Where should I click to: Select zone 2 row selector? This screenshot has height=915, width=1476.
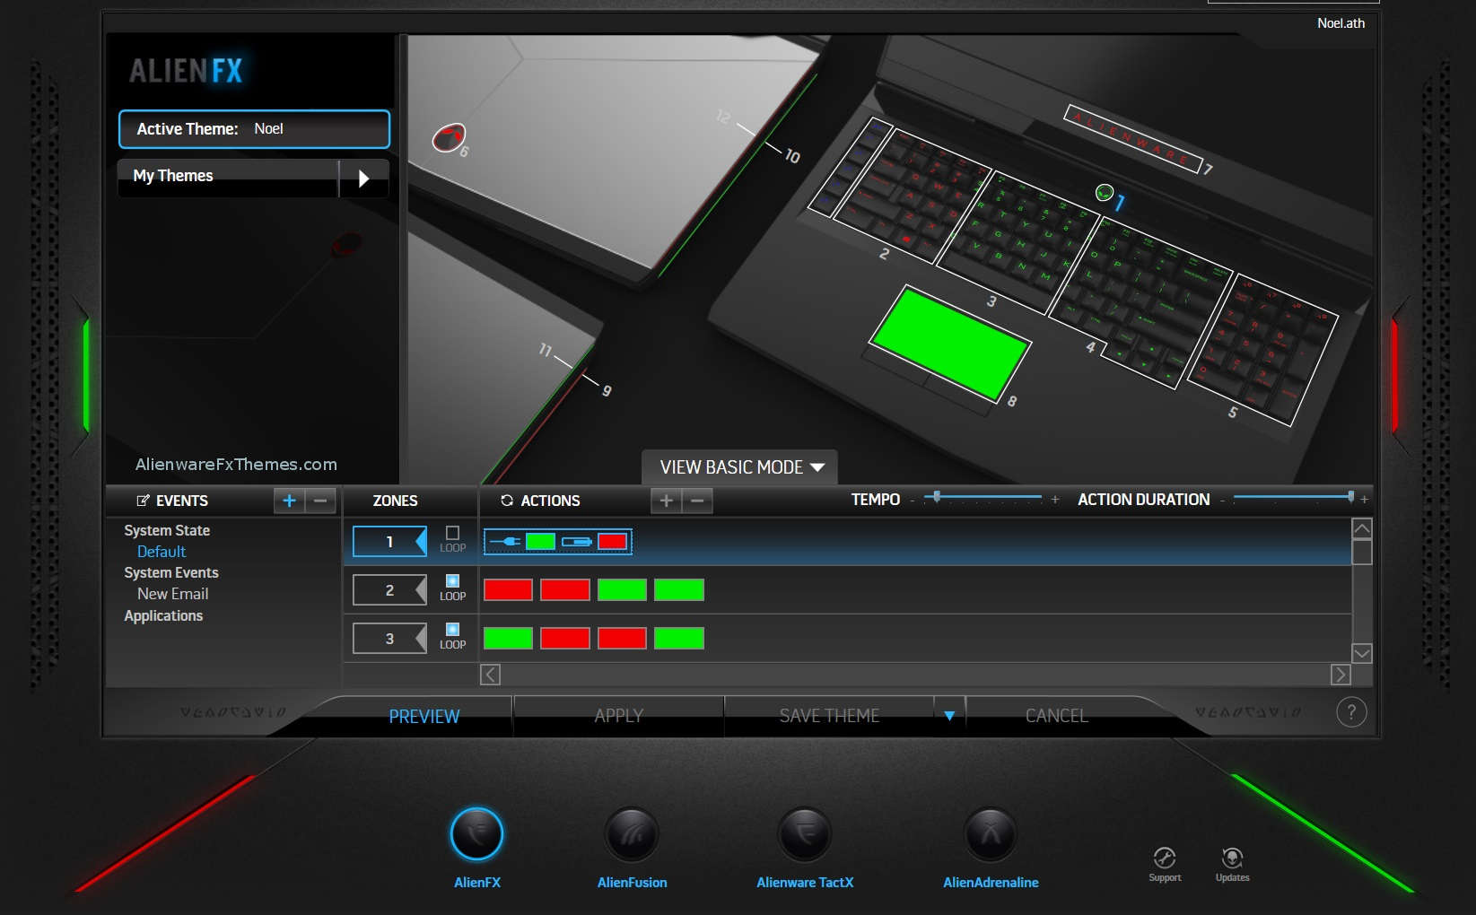(x=389, y=590)
